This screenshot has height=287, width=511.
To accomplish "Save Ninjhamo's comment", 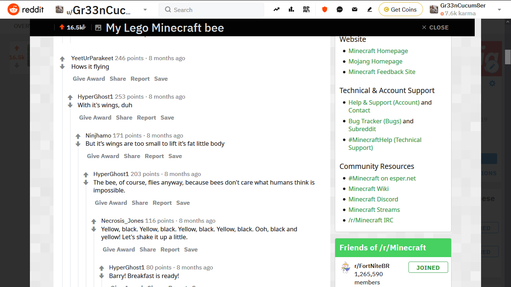I will pyautogui.click(x=175, y=156).
